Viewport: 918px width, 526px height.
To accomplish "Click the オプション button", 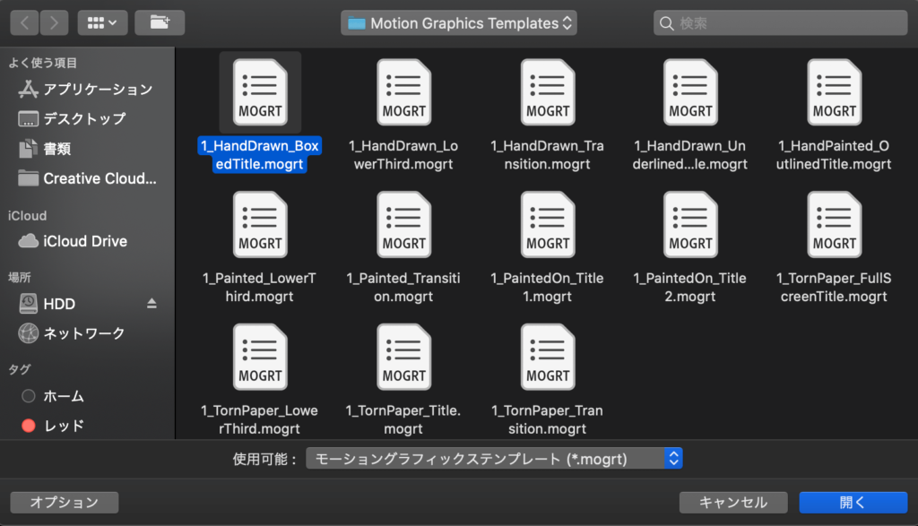I will [65, 502].
